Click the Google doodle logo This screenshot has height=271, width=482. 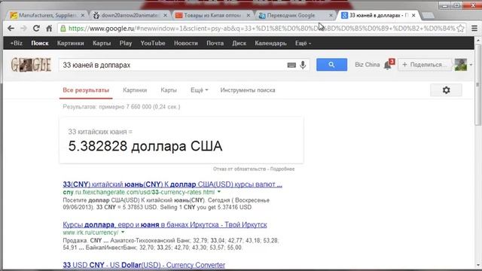pos(31,65)
